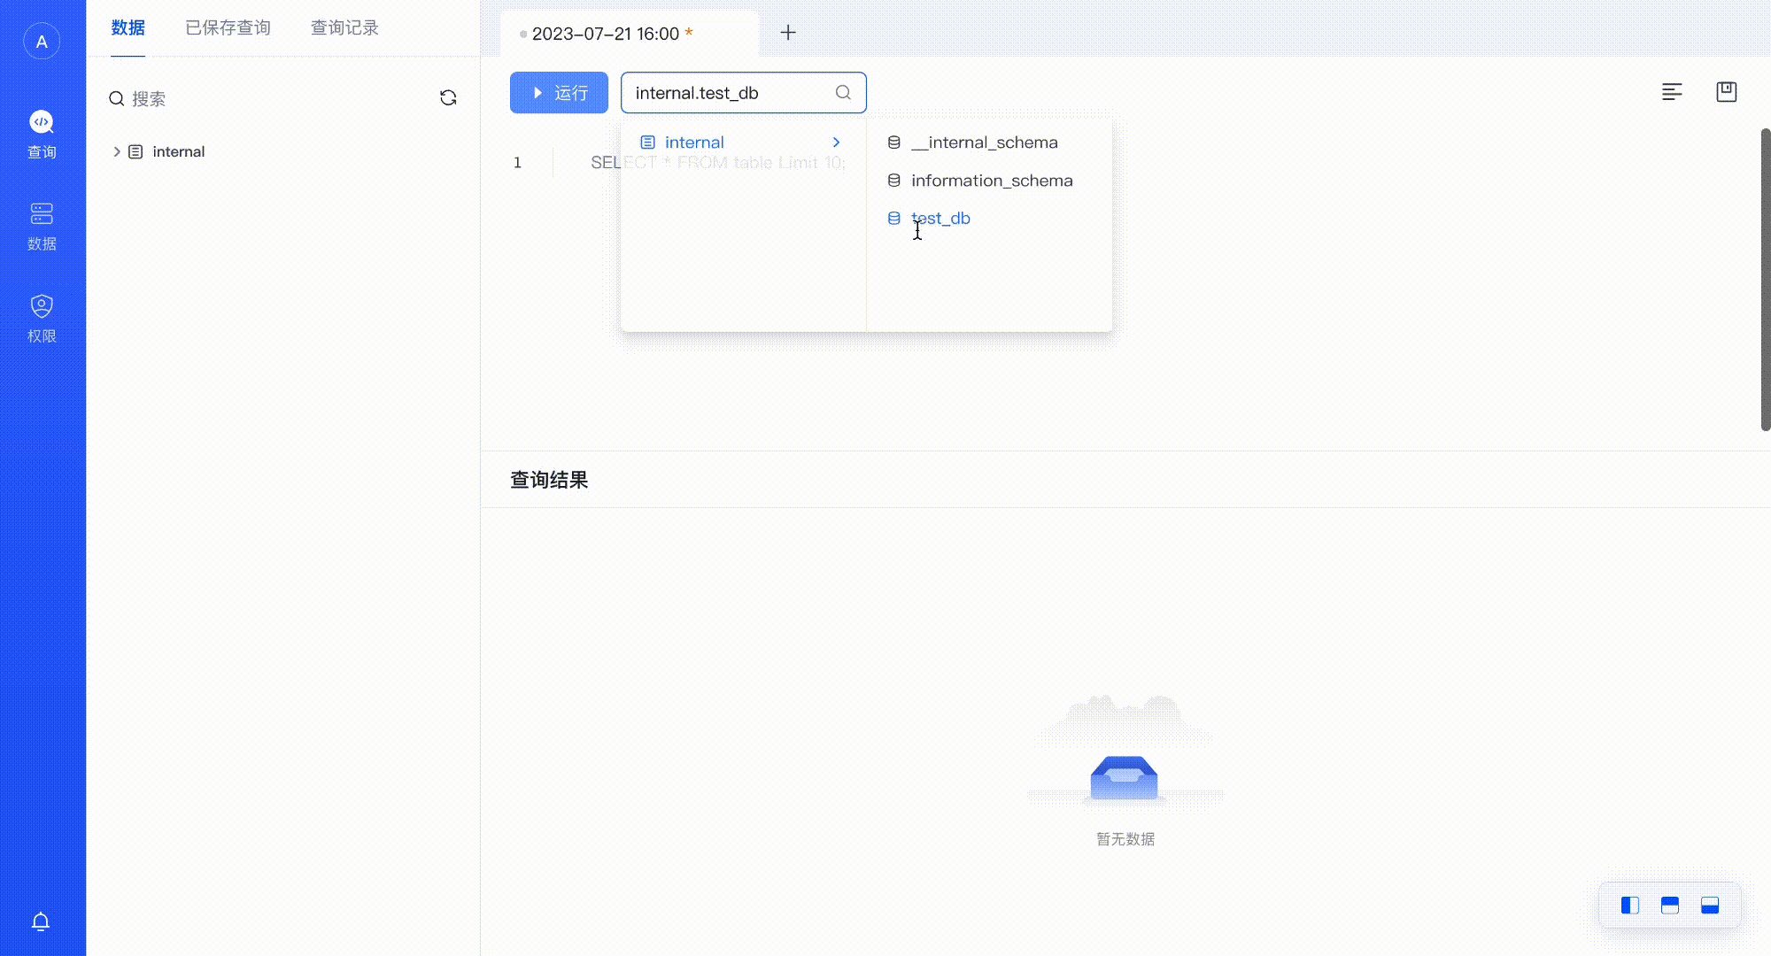1771x956 pixels.
Task: Switch to the 查询记录 tab
Action: click(x=344, y=27)
